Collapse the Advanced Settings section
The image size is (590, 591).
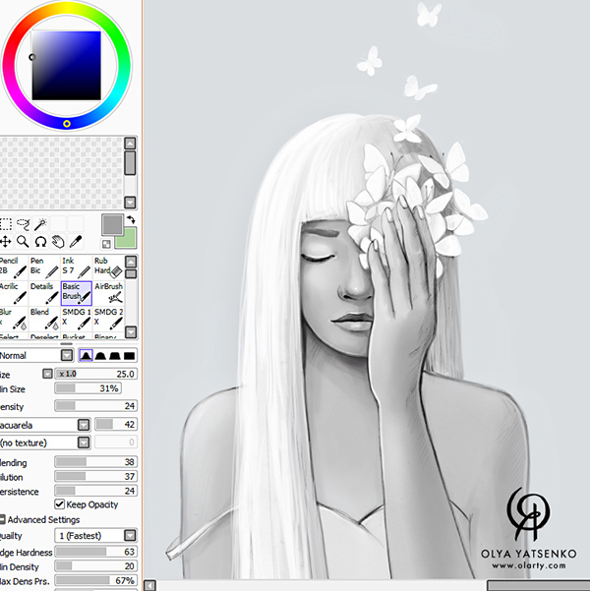coord(3,519)
